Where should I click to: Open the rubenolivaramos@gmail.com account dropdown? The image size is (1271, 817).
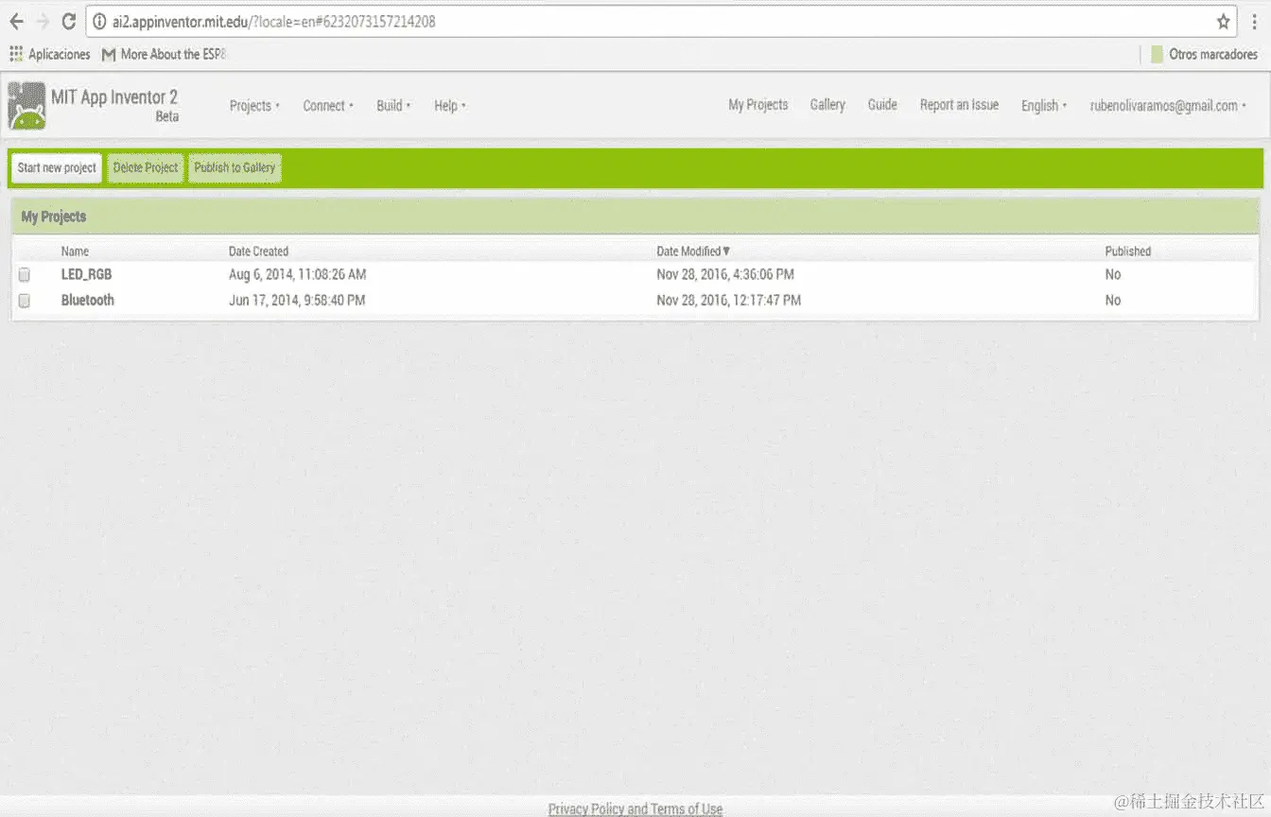point(1168,106)
